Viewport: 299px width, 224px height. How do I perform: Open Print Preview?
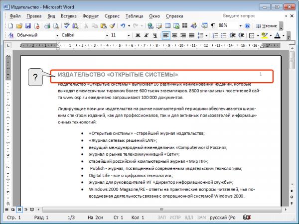click(56, 26)
